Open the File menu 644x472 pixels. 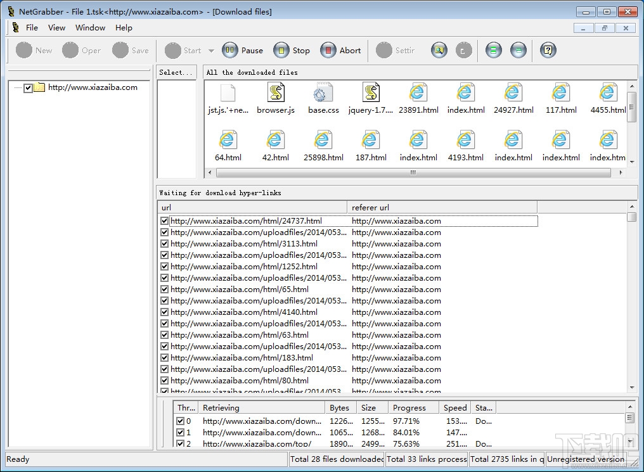[x=32, y=28]
